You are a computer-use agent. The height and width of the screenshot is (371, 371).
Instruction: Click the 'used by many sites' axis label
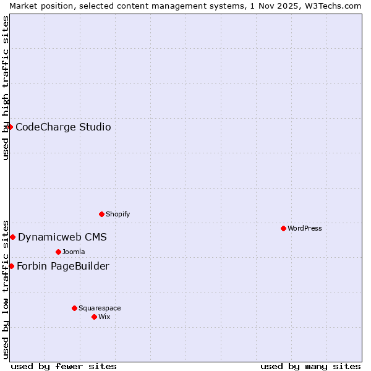click(310, 366)
